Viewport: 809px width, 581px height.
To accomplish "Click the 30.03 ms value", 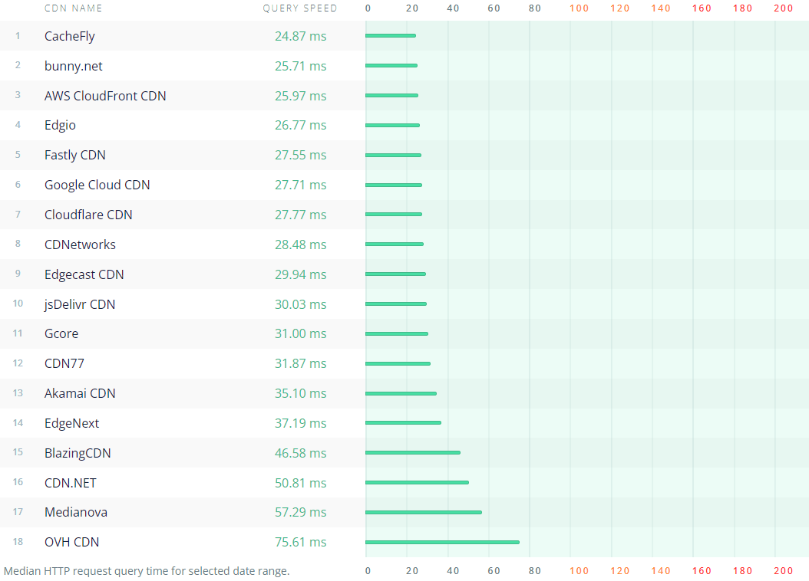I will 301,304.
